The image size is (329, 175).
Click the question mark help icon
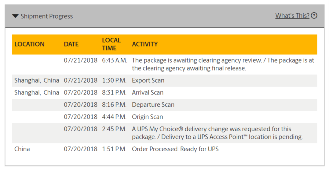point(314,15)
